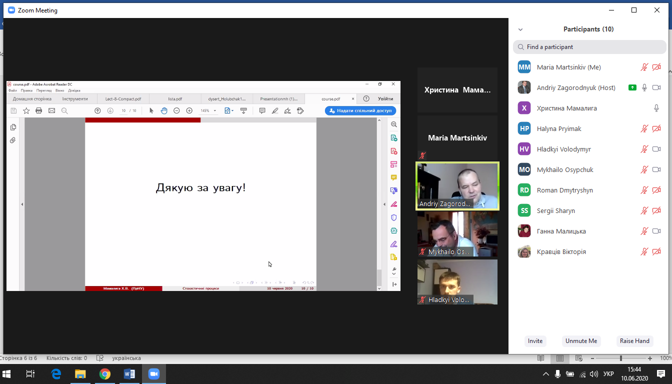
Task: Open Word from the taskbar
Action: click(x=129, y=374)
